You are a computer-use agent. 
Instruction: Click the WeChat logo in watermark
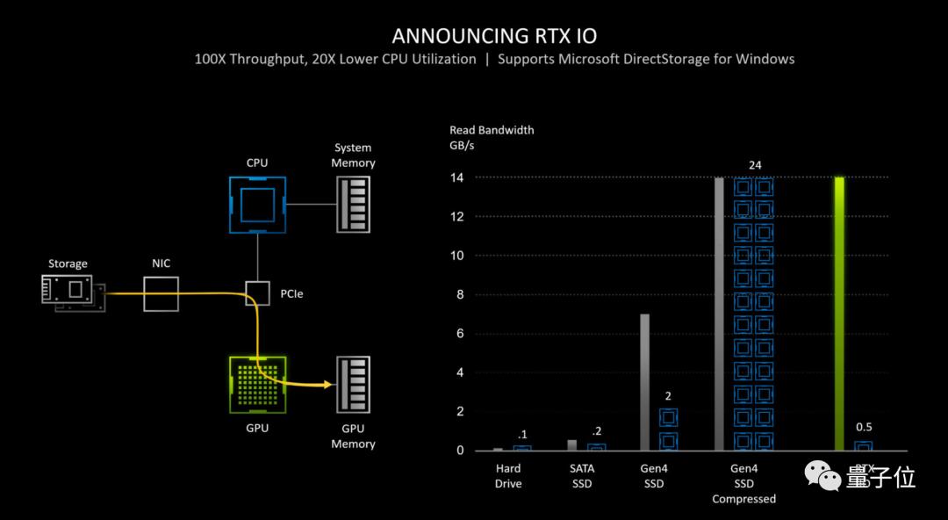tap(822, 475)
